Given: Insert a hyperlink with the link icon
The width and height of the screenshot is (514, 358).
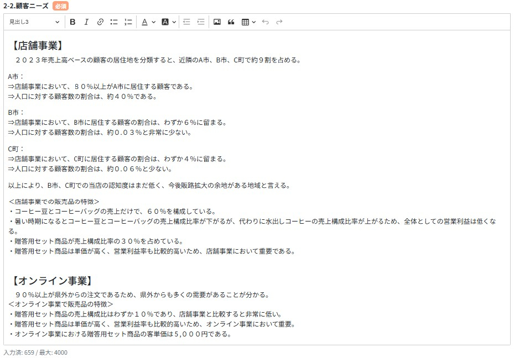Looking at the screenshot, I should 100,22.
